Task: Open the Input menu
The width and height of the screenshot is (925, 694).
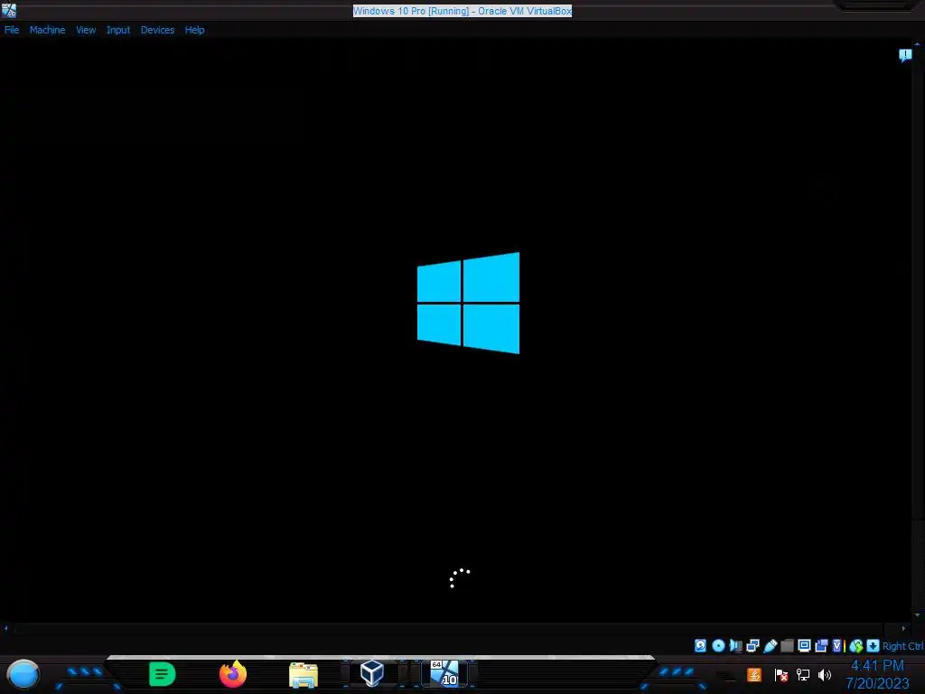Action: [118, 30]
